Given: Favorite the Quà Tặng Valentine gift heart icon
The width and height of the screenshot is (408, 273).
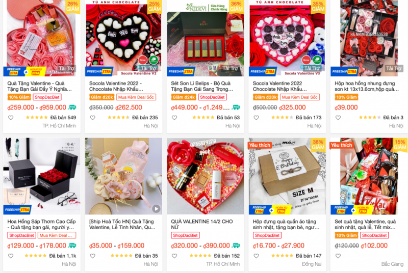Looking at the screenshot, I should (x=11, y=118).
